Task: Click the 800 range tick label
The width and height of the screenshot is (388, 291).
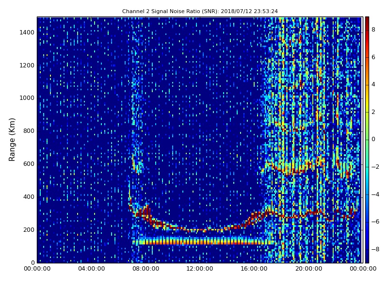Action: (29, 131)
